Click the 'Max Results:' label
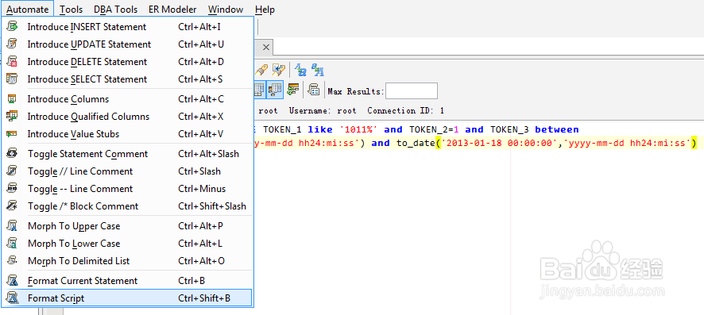Image resolution: width=704 pixels, height=315 pixels. click(356, 91)
